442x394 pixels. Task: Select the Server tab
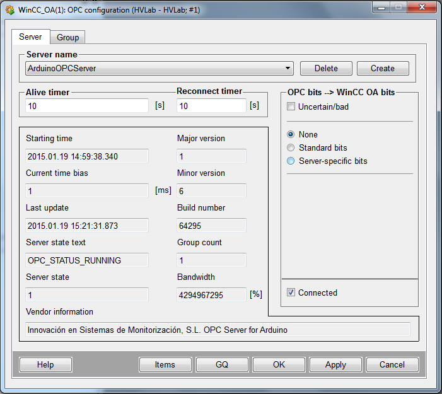click(x=30, y=37)
